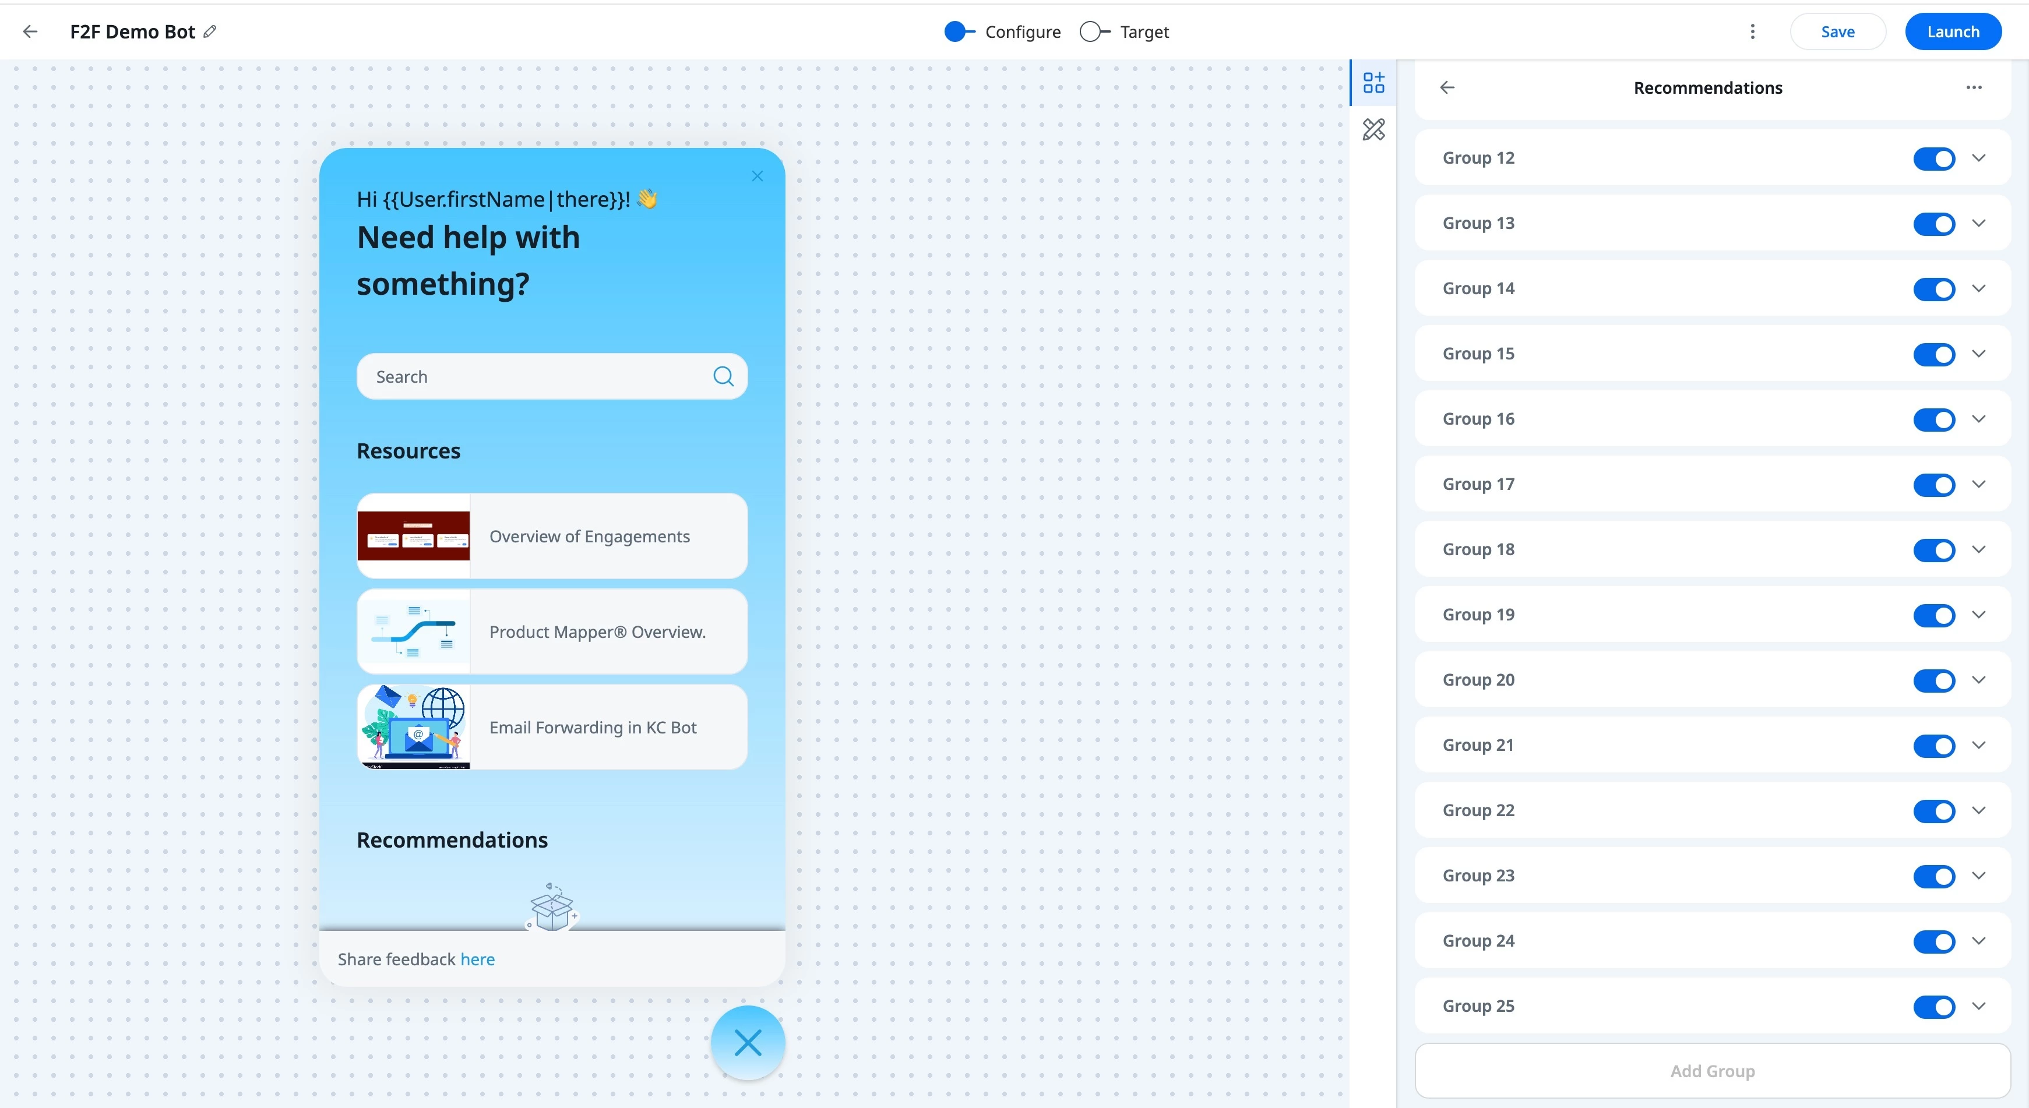Expand Group 20 chevron
The height and width of the screenshot is (1108, 2029).
click(1979, 680)
